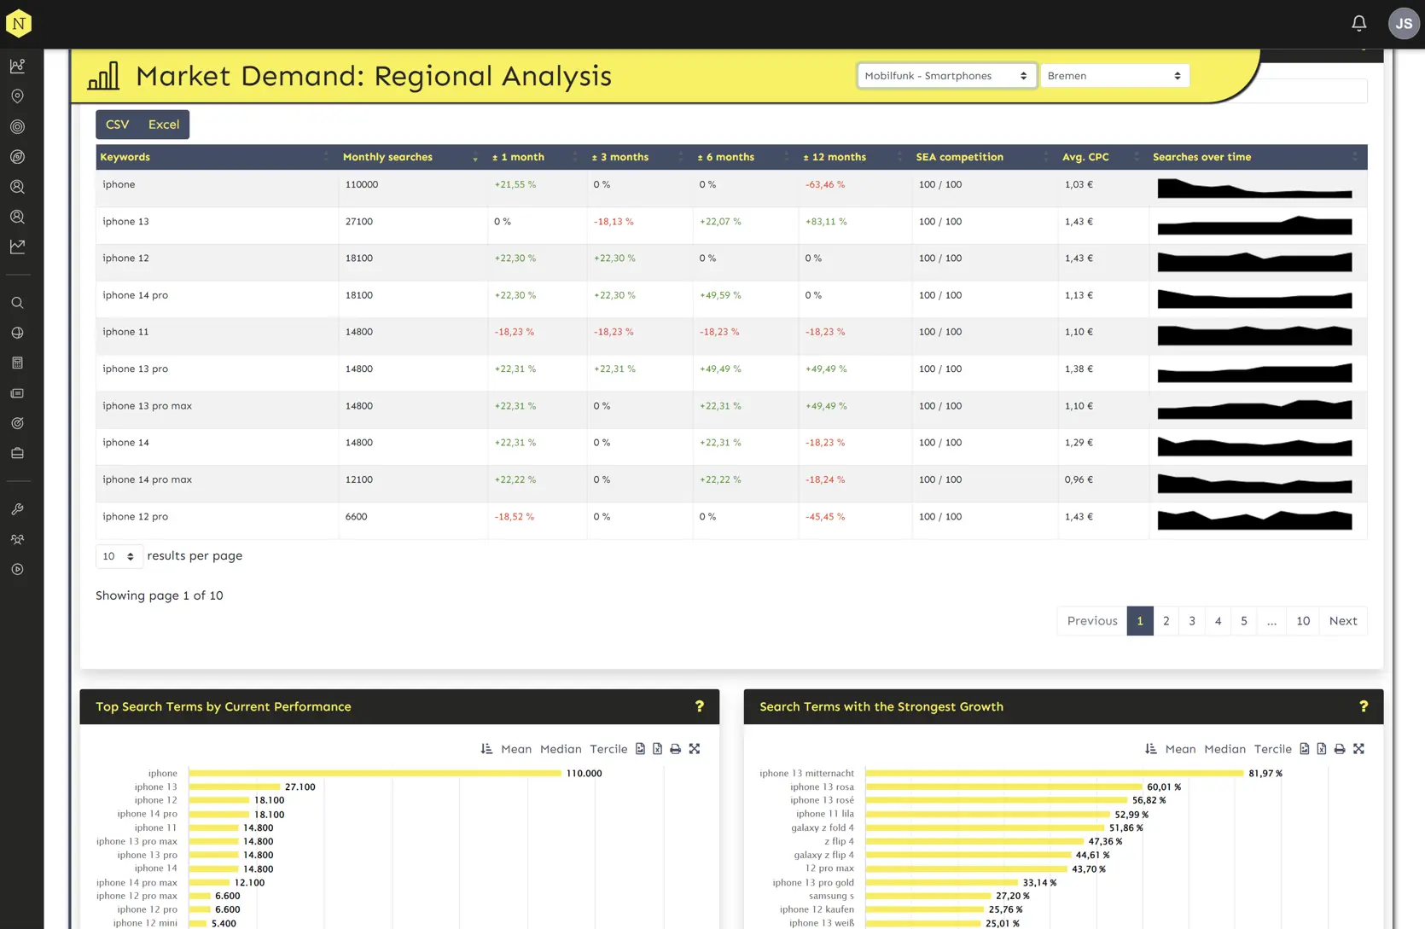Sort bars in Strongest Growth chart
Viewport: 1425px width, 929px height.
1150,749
